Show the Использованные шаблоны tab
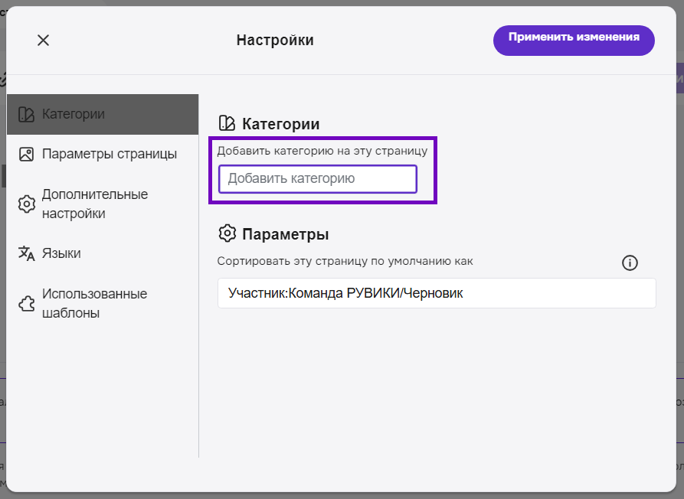Image resolution: width=684 pixels, height=499 pixels. (94, 304)
